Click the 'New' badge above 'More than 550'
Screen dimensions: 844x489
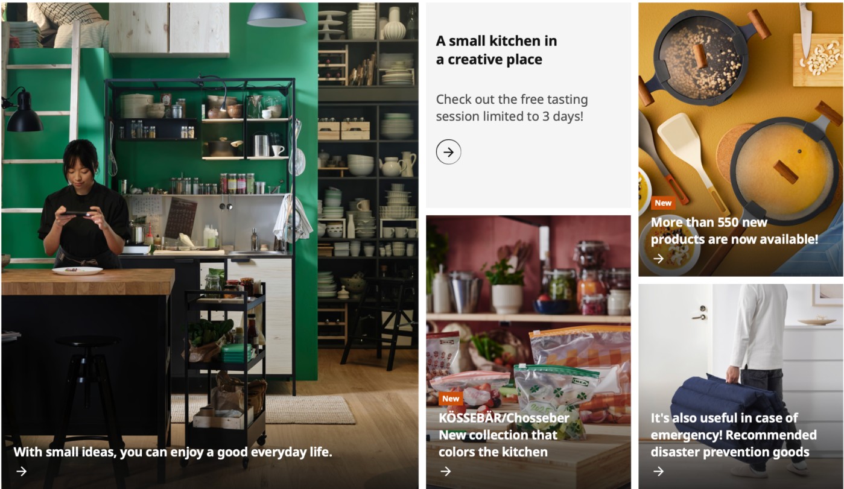pos(663,203)
